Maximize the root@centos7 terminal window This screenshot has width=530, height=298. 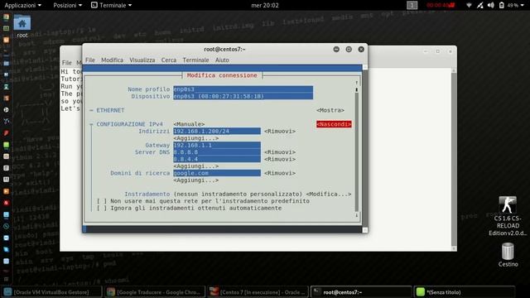coord(349,50)
